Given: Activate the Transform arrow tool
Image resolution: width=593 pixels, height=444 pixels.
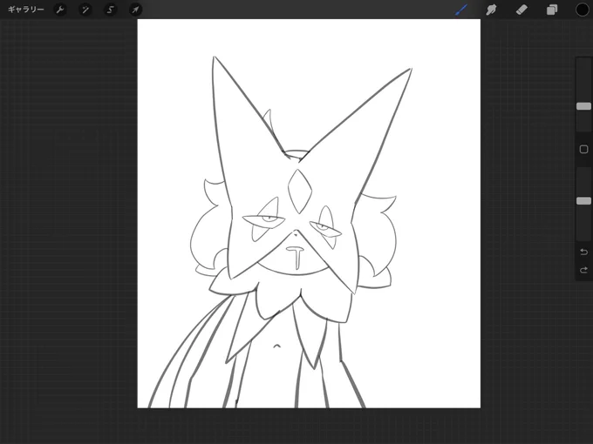Looking at the screenshot, I should pyautogui.click(x=135, y=10).
